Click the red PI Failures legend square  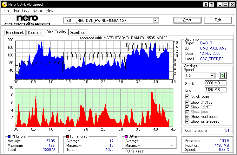68,136
